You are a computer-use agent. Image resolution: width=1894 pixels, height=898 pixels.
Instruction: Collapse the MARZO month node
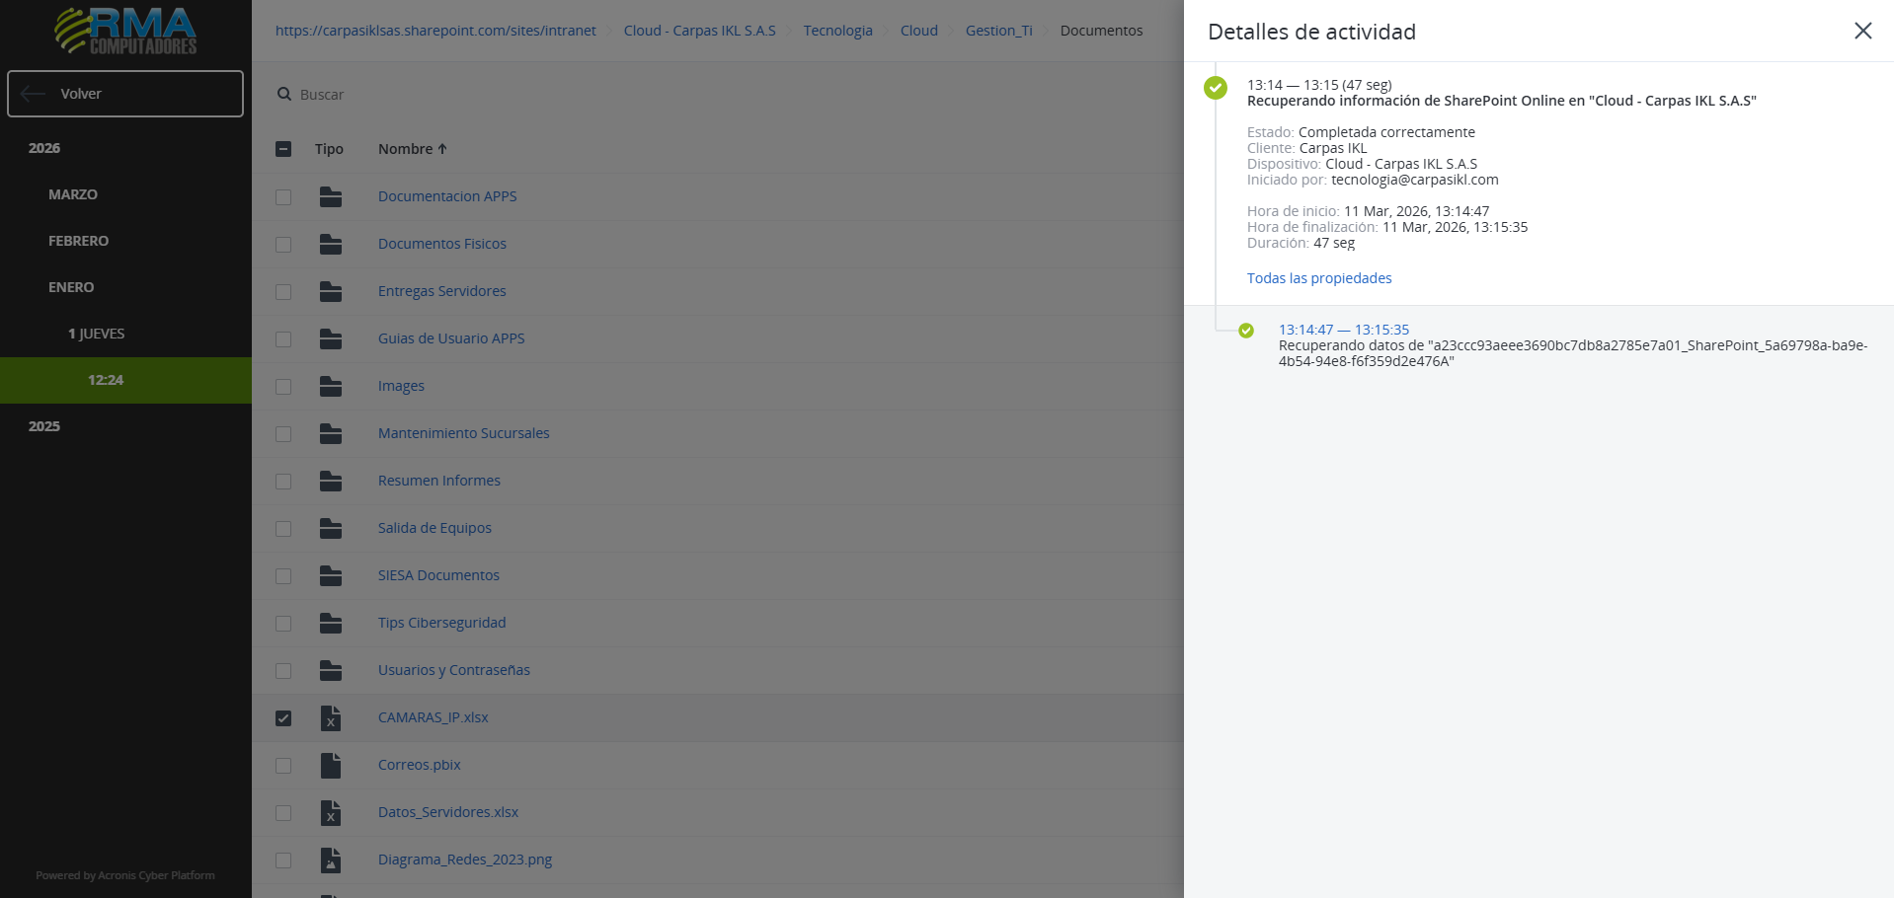pos(72,194)
